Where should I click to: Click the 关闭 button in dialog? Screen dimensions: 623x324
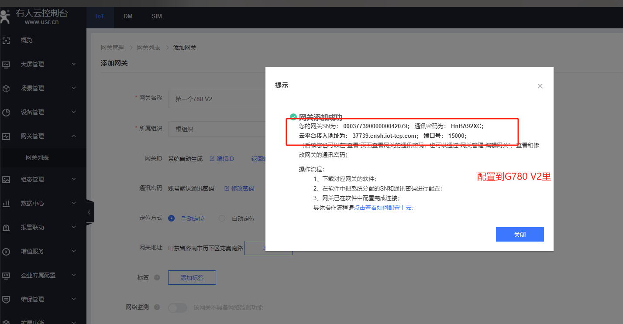point(520,234)
